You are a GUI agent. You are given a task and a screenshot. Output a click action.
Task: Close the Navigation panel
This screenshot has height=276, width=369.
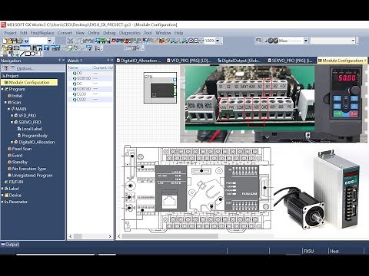pyautogui.click(x=63, y=60)
